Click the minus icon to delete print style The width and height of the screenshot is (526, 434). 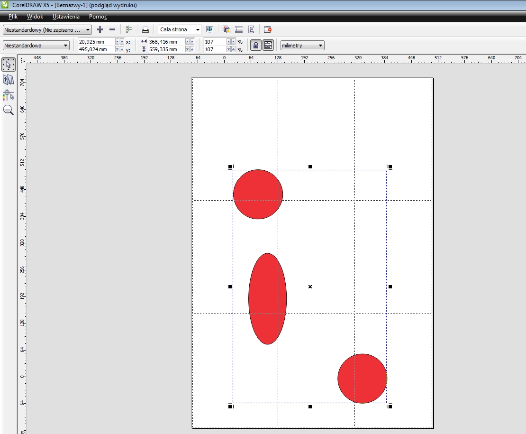pyautogui.click(x=112, y=29)
